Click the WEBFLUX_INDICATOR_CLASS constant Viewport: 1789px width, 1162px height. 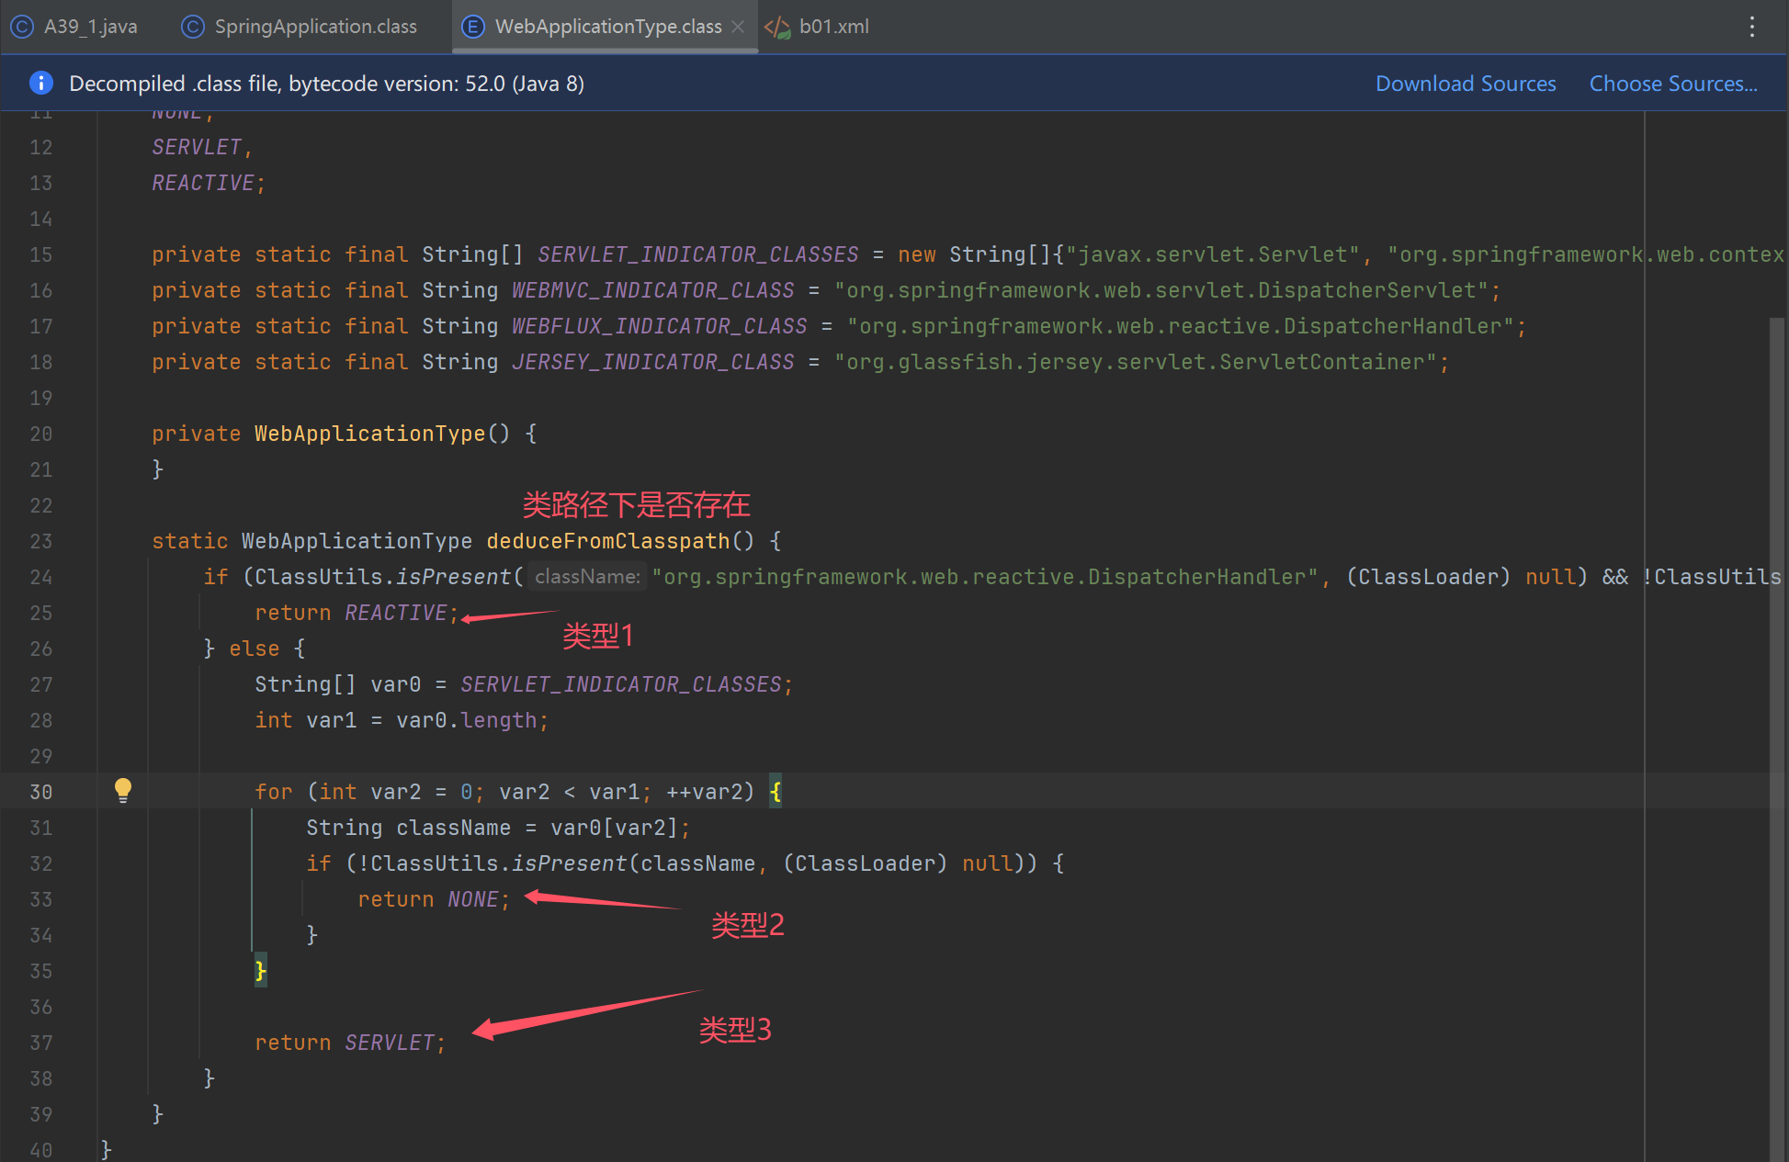pos(659,326)
